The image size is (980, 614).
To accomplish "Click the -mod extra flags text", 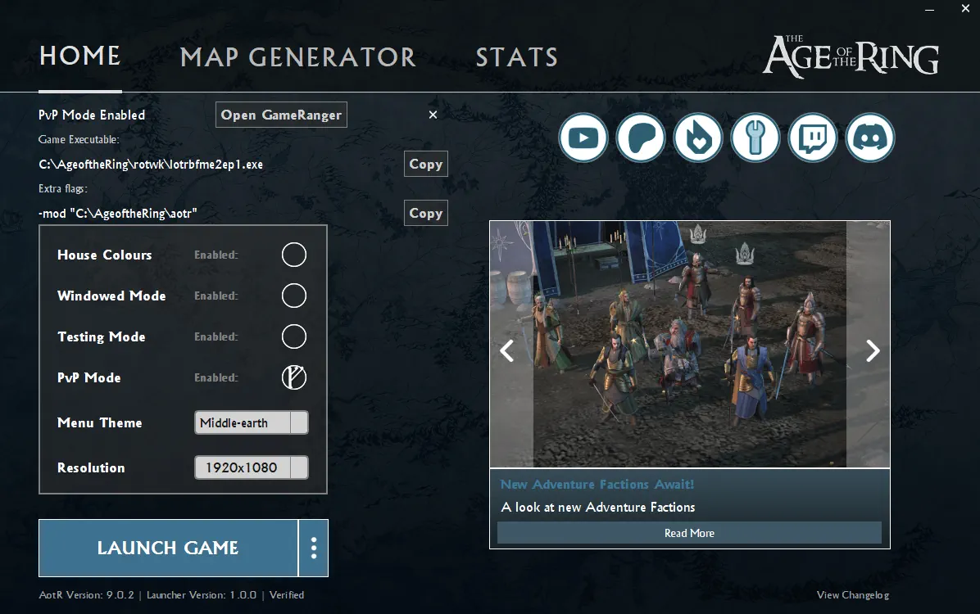I will point(117,214).
